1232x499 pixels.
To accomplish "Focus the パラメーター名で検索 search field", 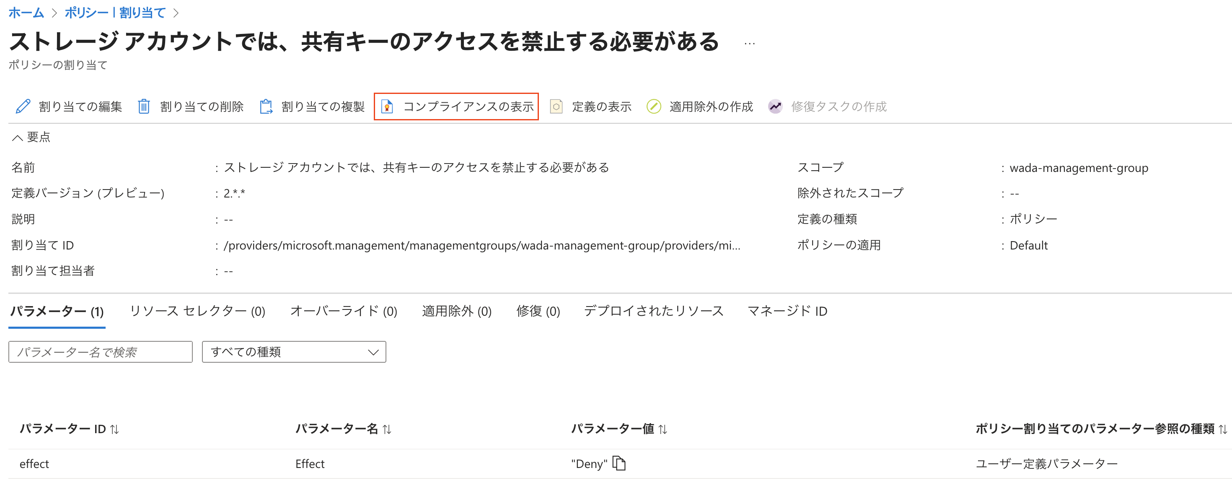I will (101, 352).
